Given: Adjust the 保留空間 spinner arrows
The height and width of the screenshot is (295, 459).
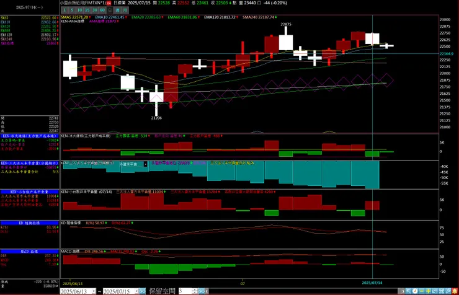Looking at the screenshot, I should pos(195,291).
